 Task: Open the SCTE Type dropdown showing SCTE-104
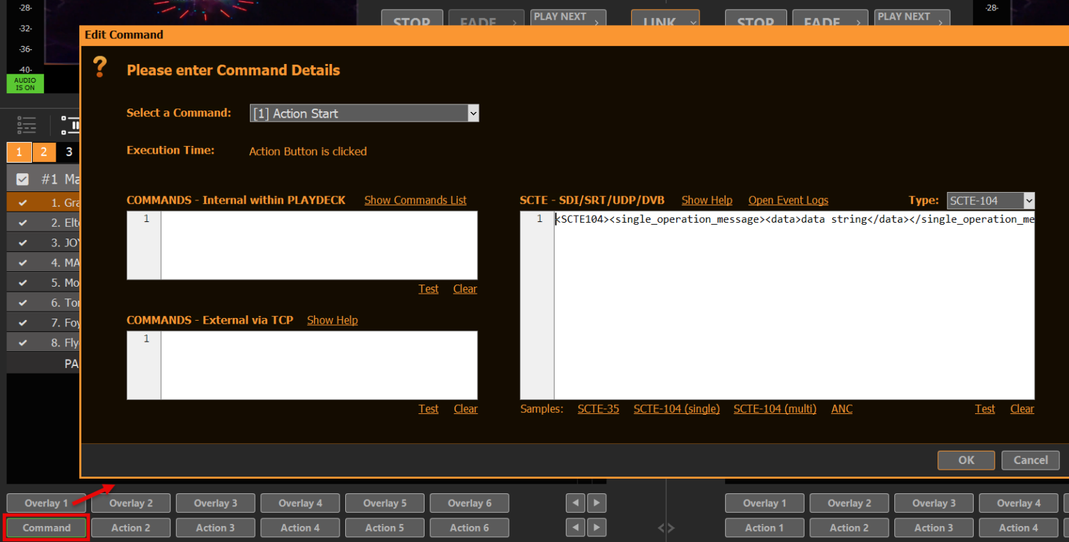coord(1030,200)
